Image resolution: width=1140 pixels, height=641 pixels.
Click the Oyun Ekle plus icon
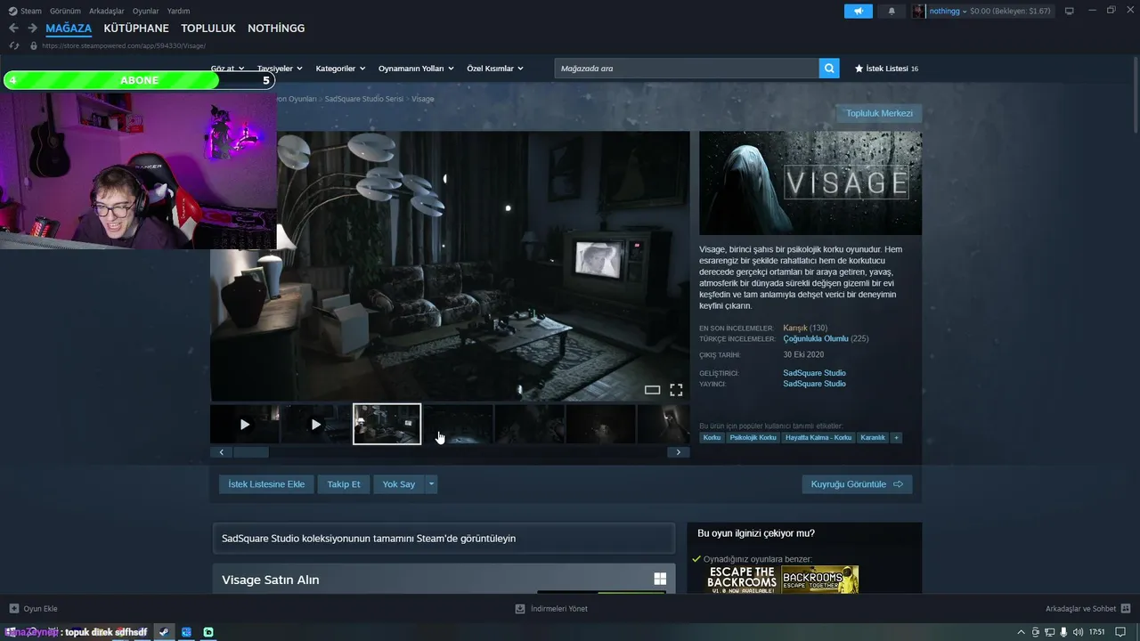pyautogui.click(x=14, y=609)
